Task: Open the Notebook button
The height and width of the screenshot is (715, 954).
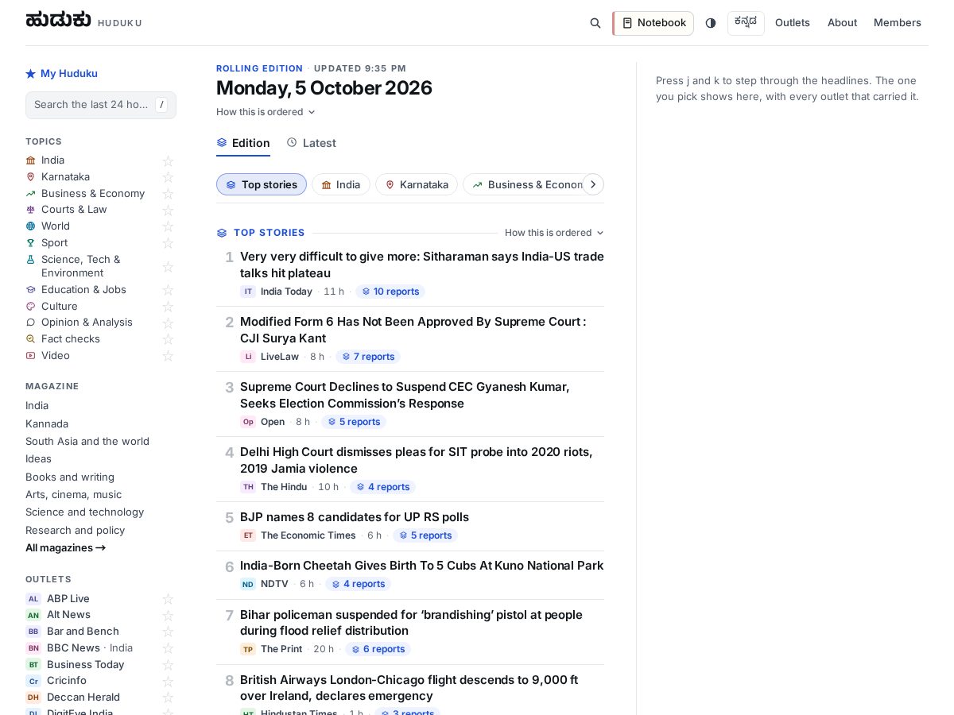Action: point(653,23)
